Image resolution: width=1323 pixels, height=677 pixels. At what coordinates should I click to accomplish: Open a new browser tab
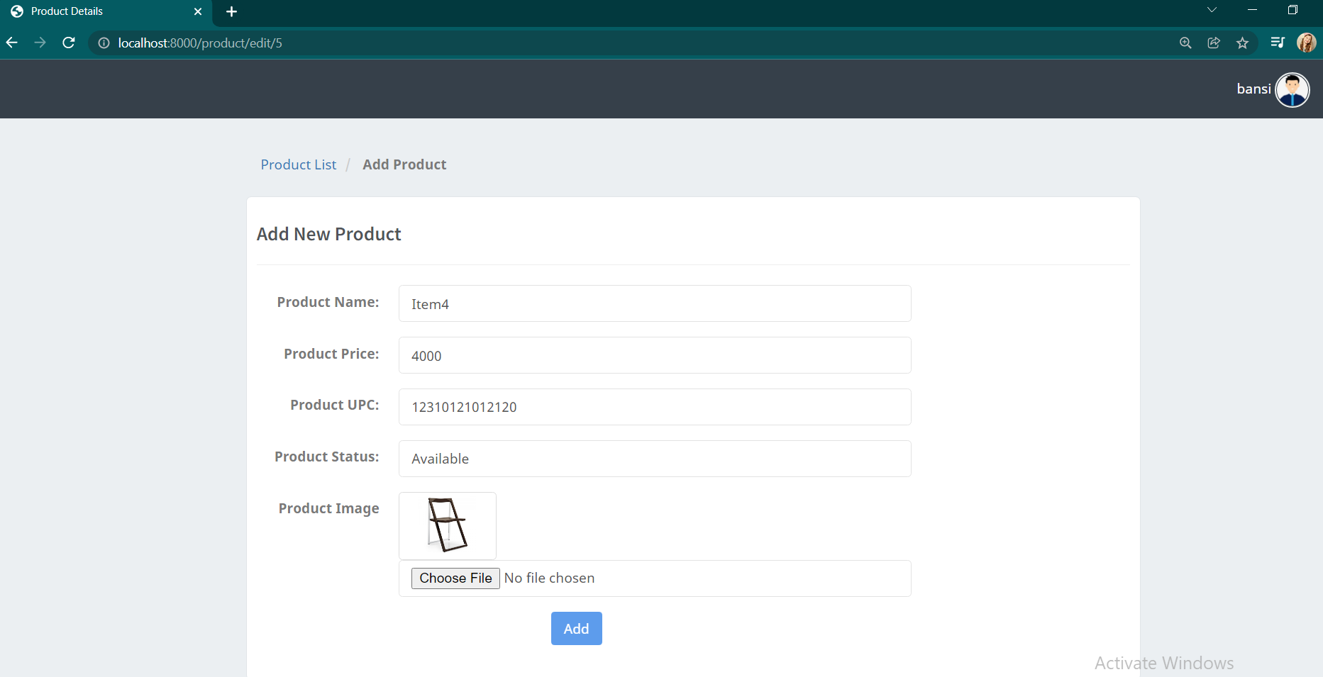tap(231, 11)
